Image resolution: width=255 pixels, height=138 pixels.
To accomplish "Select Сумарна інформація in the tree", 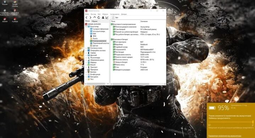I will coord(99,29).
